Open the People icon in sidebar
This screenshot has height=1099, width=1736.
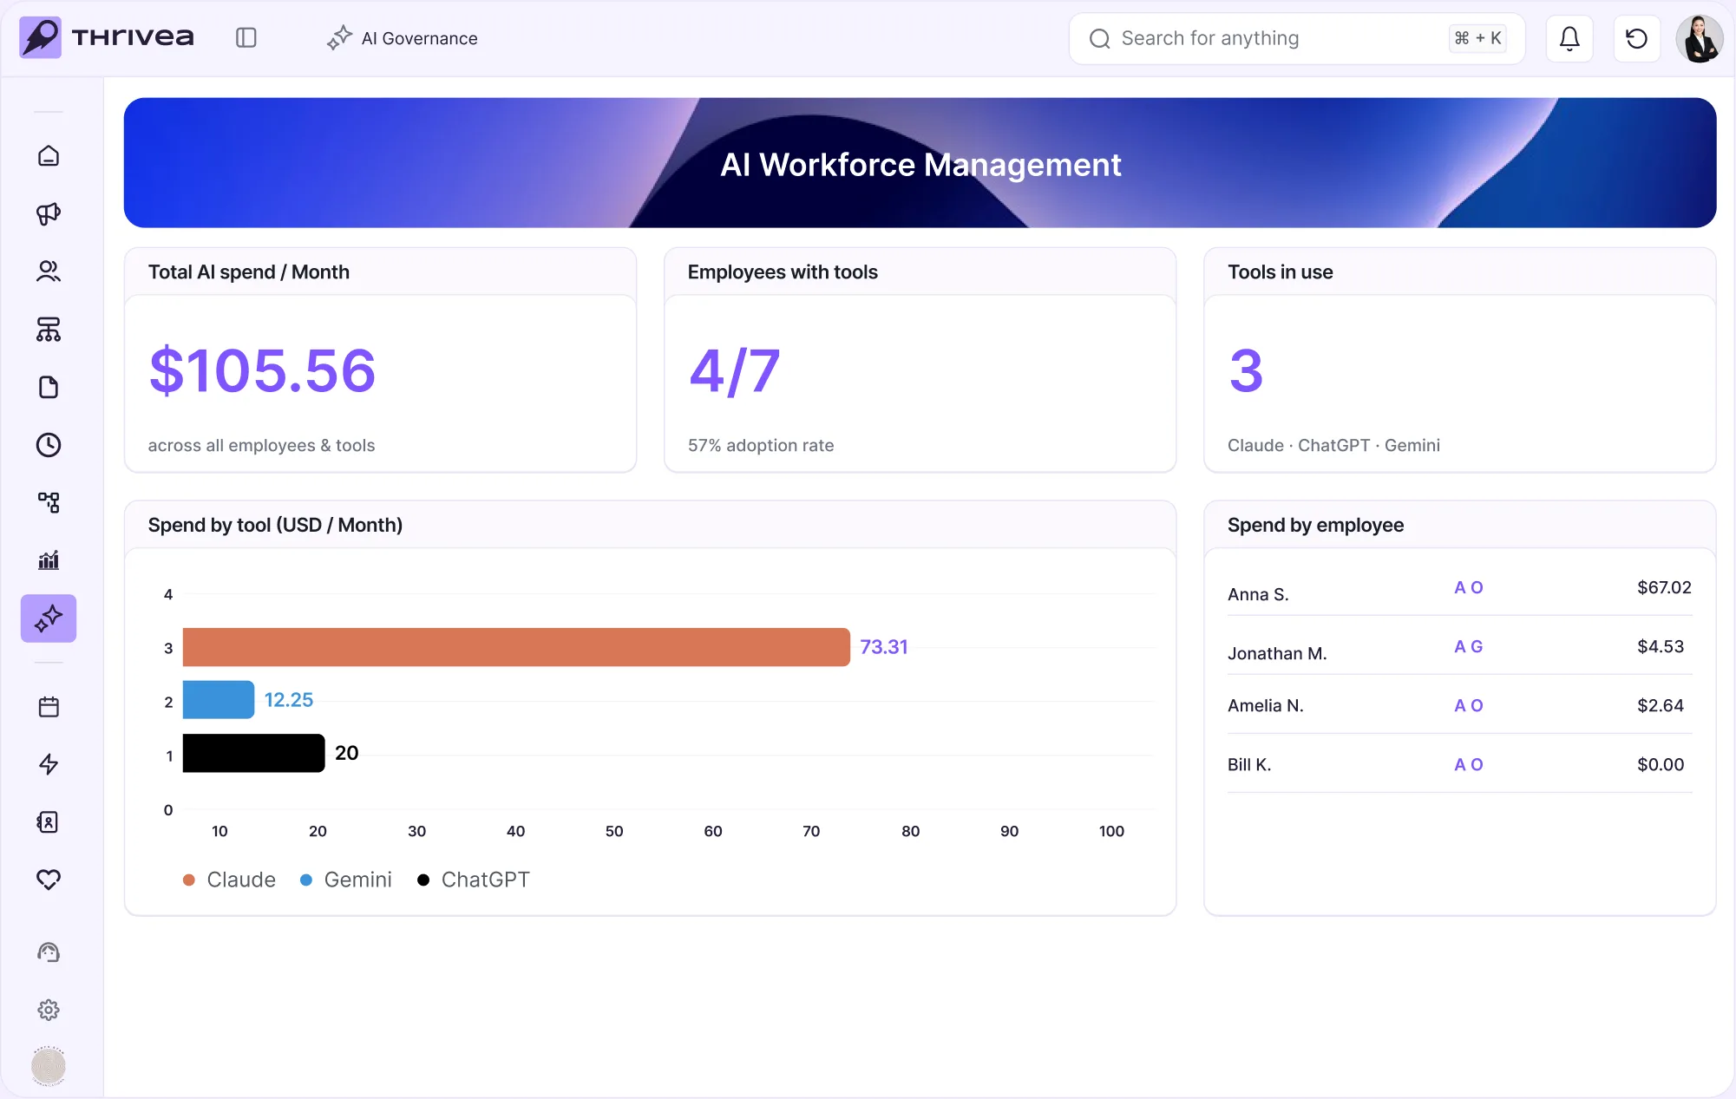[49, 271]
